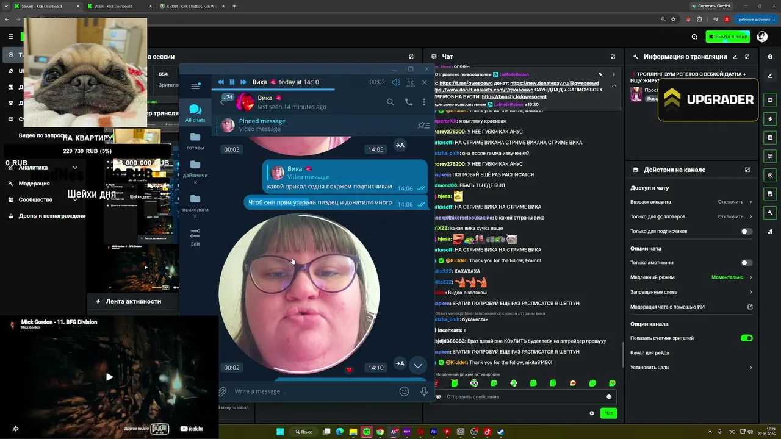
Task: Open Модерация in Kick sidebar
Action: [34, 184]
